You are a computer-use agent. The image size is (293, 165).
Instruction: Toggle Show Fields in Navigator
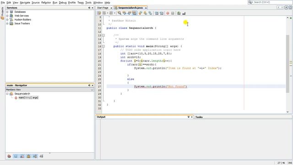16,156
